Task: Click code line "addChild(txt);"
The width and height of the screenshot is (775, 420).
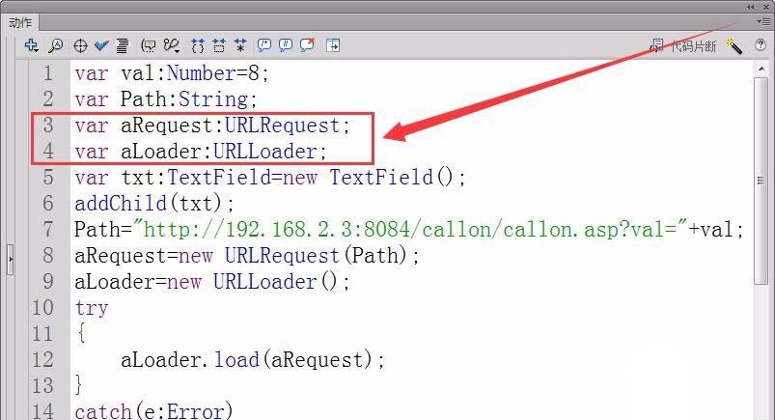Action: [x=154, y=204]
